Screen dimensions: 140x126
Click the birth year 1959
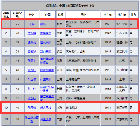108,120
